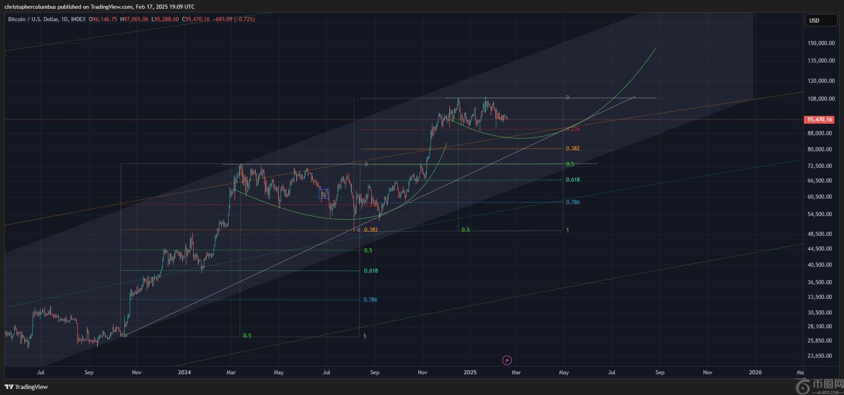Click the red 95,470.16 current price tag

(x=820, y=120)
